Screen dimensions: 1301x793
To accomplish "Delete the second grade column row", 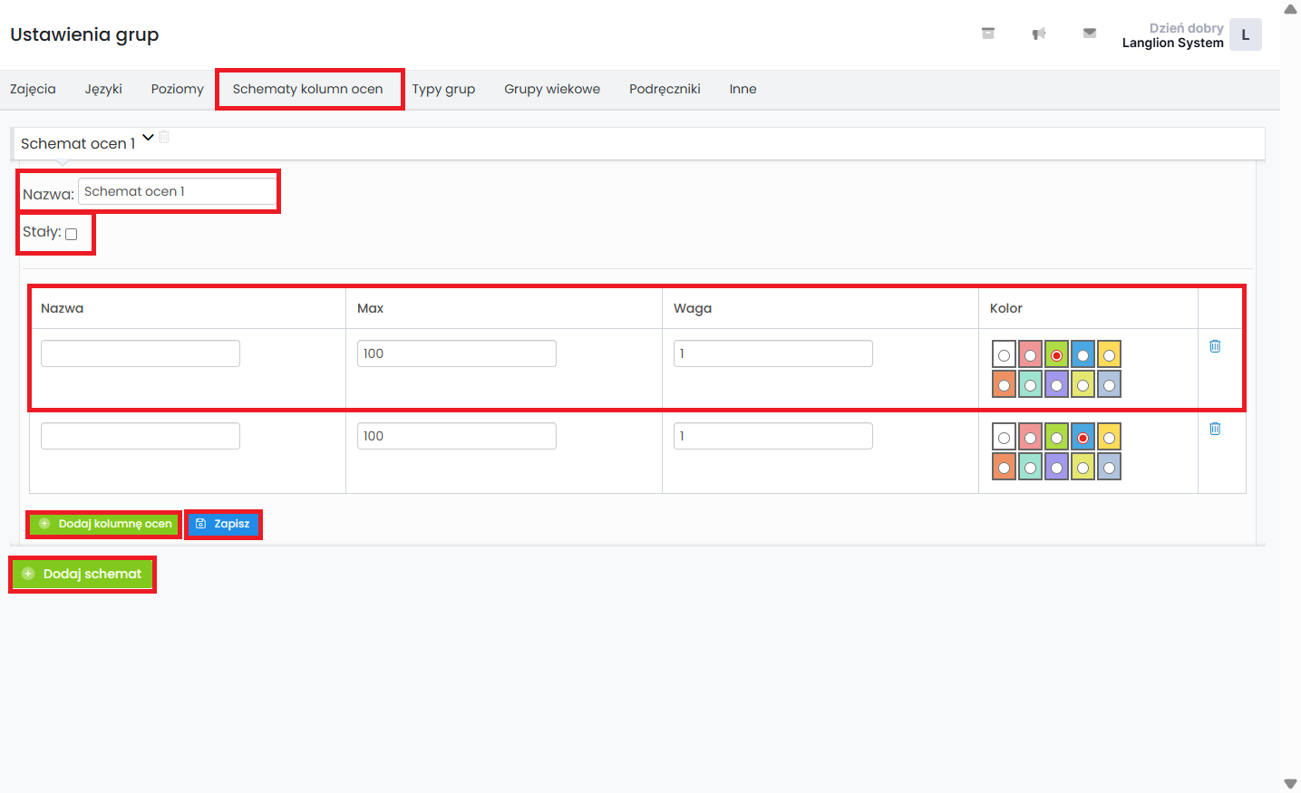I will (1215, 429).
